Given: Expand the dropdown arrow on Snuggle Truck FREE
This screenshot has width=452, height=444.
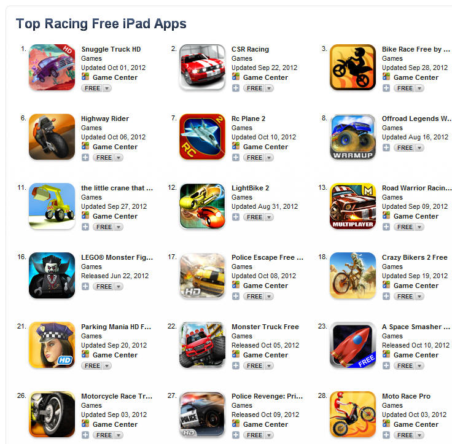Looking at the screenshot, I should 107,88.
